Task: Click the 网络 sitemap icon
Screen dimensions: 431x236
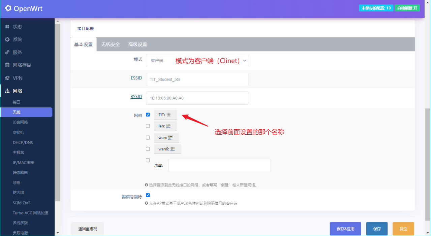Action: point(7,91)
